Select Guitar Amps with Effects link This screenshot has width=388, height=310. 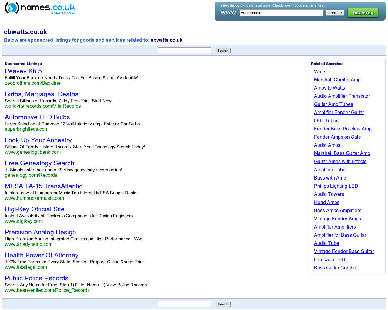(340, 162)
